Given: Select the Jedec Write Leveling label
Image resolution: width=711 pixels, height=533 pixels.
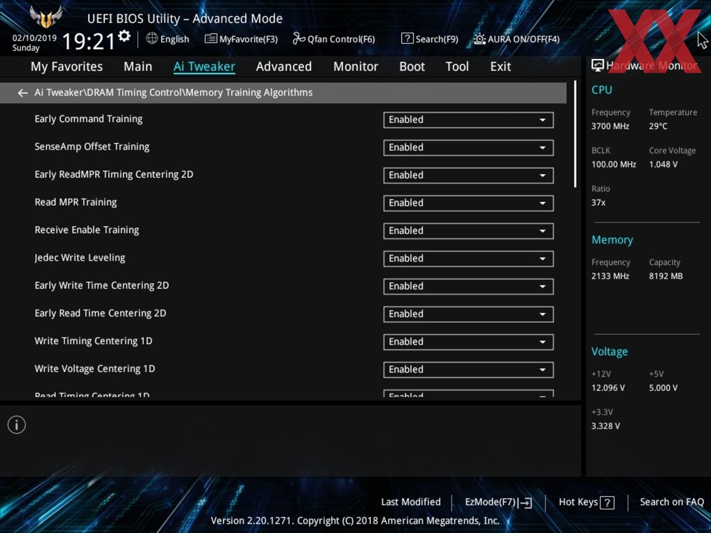Looking at the screenshot, I should tap(80, 258).
